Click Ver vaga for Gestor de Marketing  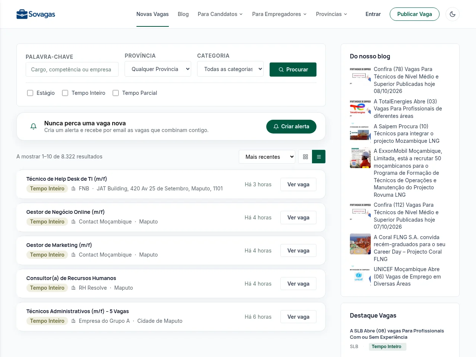pyautogui.click(x=298, y=251)
